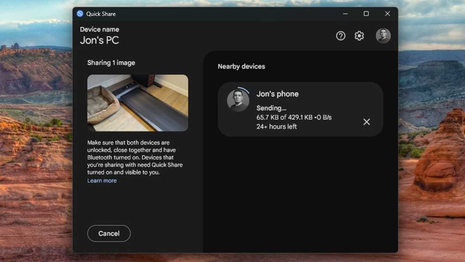Click the shared image thumbnail

click(x=138, y=102)
